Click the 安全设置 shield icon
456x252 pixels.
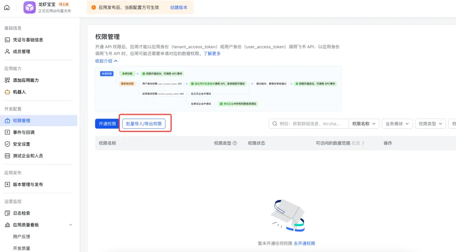7,144
